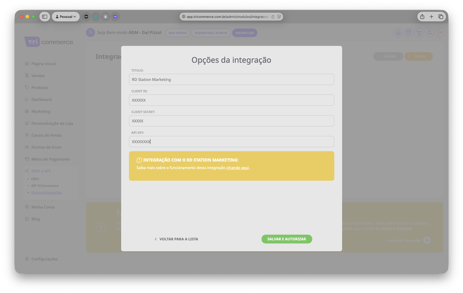Click the SALVAR E AUTORIZAR button
Viewport: 463px width, 293px height.
[287, 239]
